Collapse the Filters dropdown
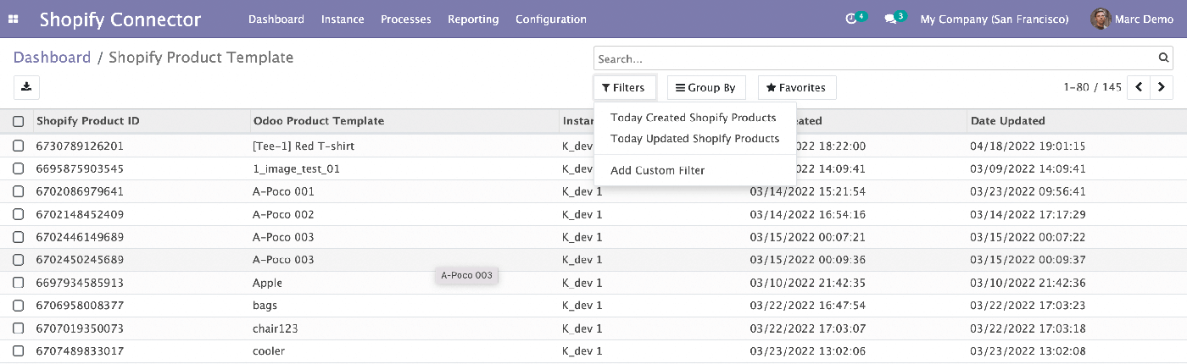Screen dimensions: 1187x364 pos(624,87)
